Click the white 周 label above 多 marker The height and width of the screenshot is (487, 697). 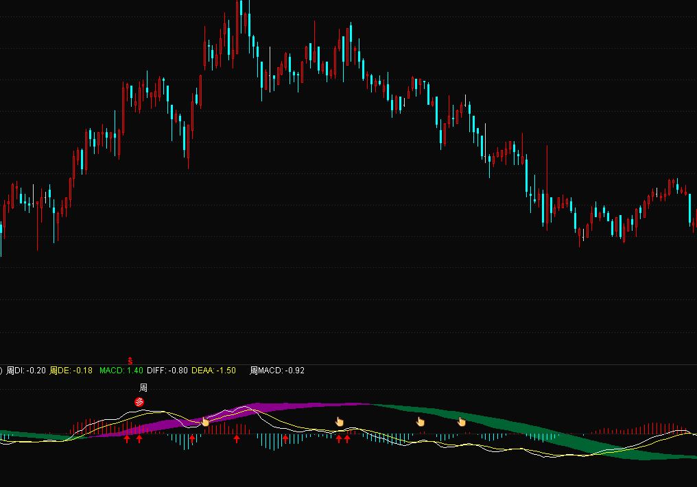click(143, 388)
